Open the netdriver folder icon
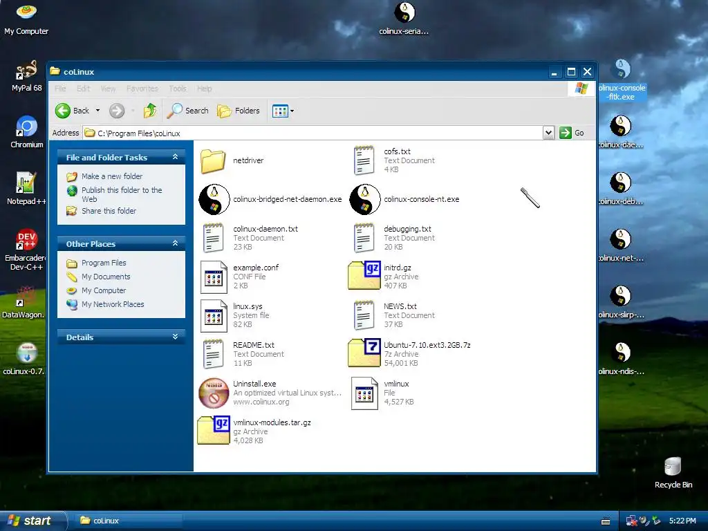Image resolution: width=708 pixels, height=531 pixels. [213, 160]
